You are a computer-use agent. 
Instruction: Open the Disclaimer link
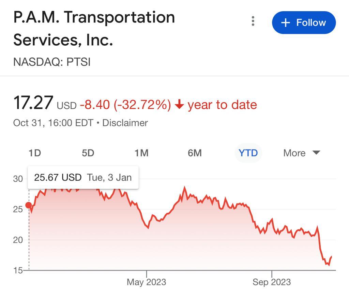[x=125, y=123]
